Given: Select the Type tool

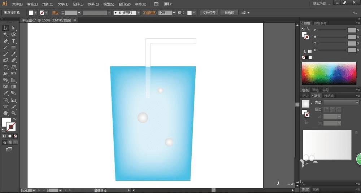Looking at the screenshot, I should pyautogui.click(x=14, y=41).
